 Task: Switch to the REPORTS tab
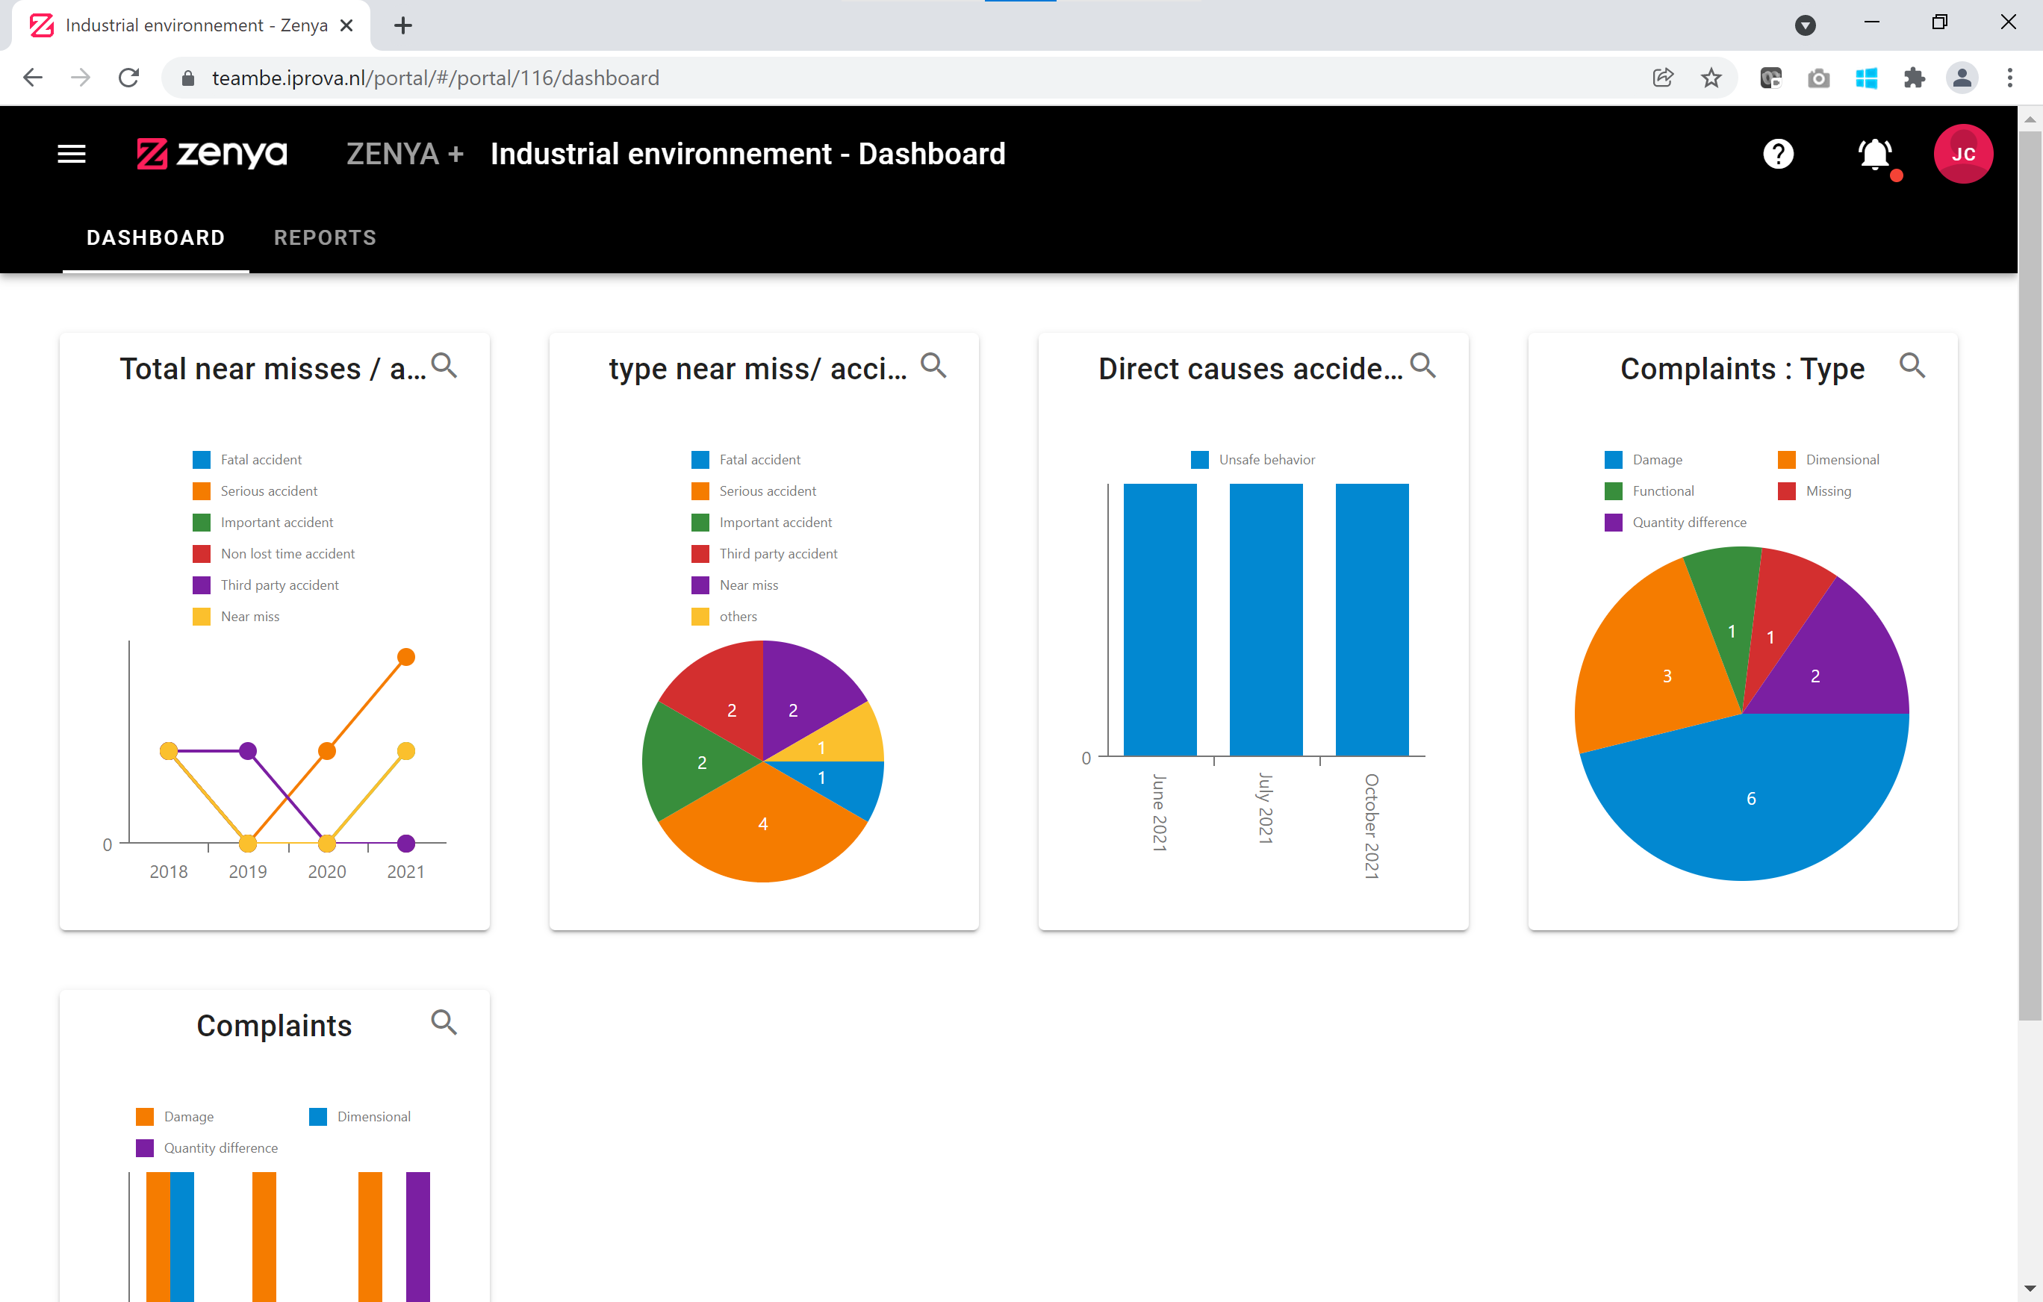pos(325,237)
